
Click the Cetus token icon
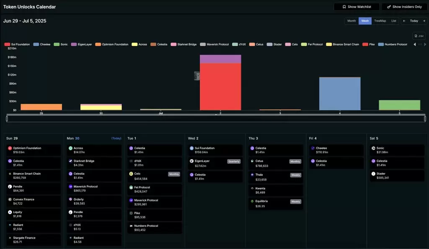click(252, 161)
